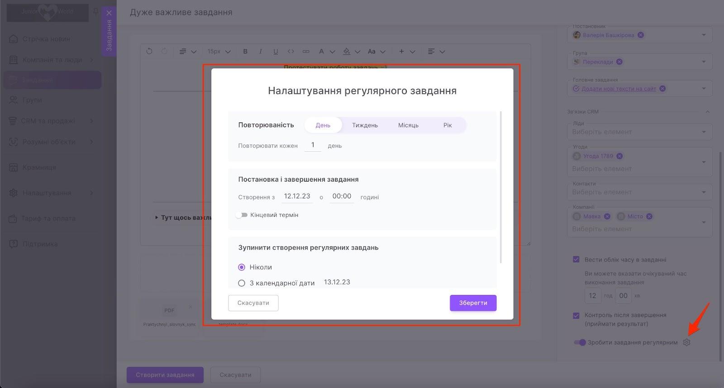724x388 pixels.
Task: Click Скасувати button below the task form
Action: [x=235, y=375]
